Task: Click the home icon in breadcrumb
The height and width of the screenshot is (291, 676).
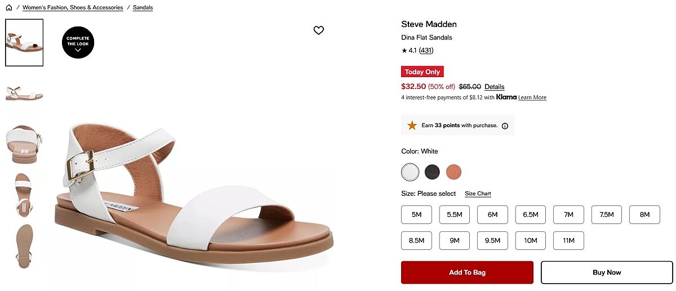Action: [9, 8]
